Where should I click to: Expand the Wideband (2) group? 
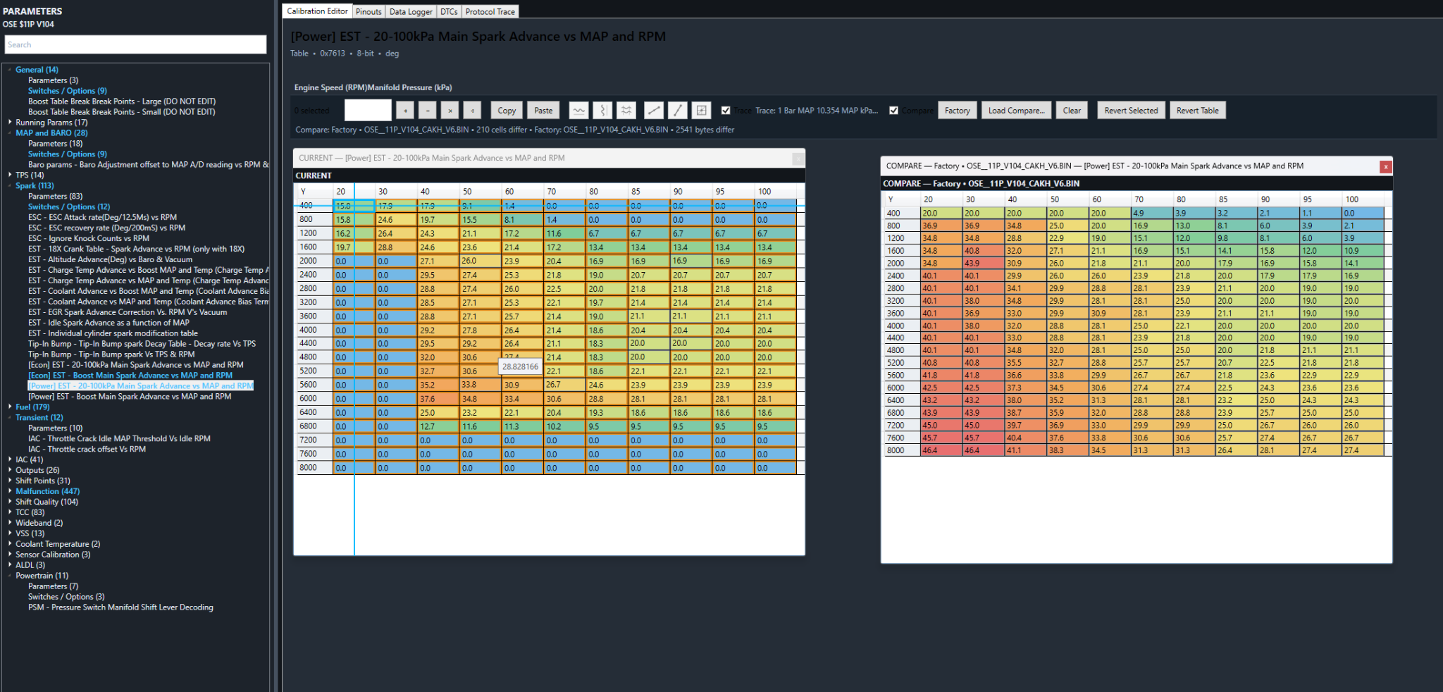coord(10,523)
